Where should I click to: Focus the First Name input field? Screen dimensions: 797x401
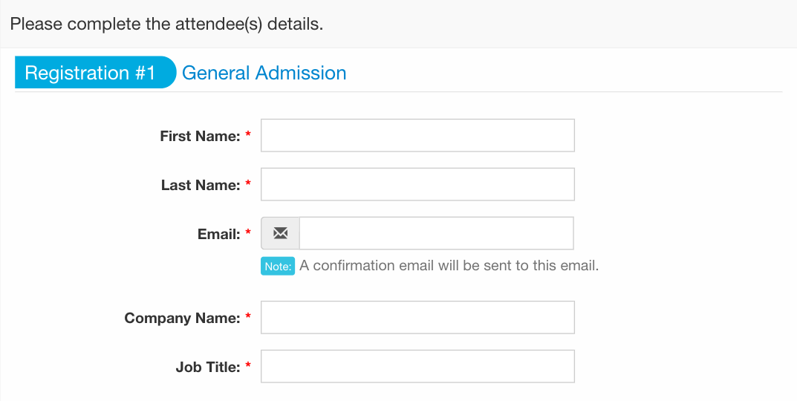click(418, 135)
